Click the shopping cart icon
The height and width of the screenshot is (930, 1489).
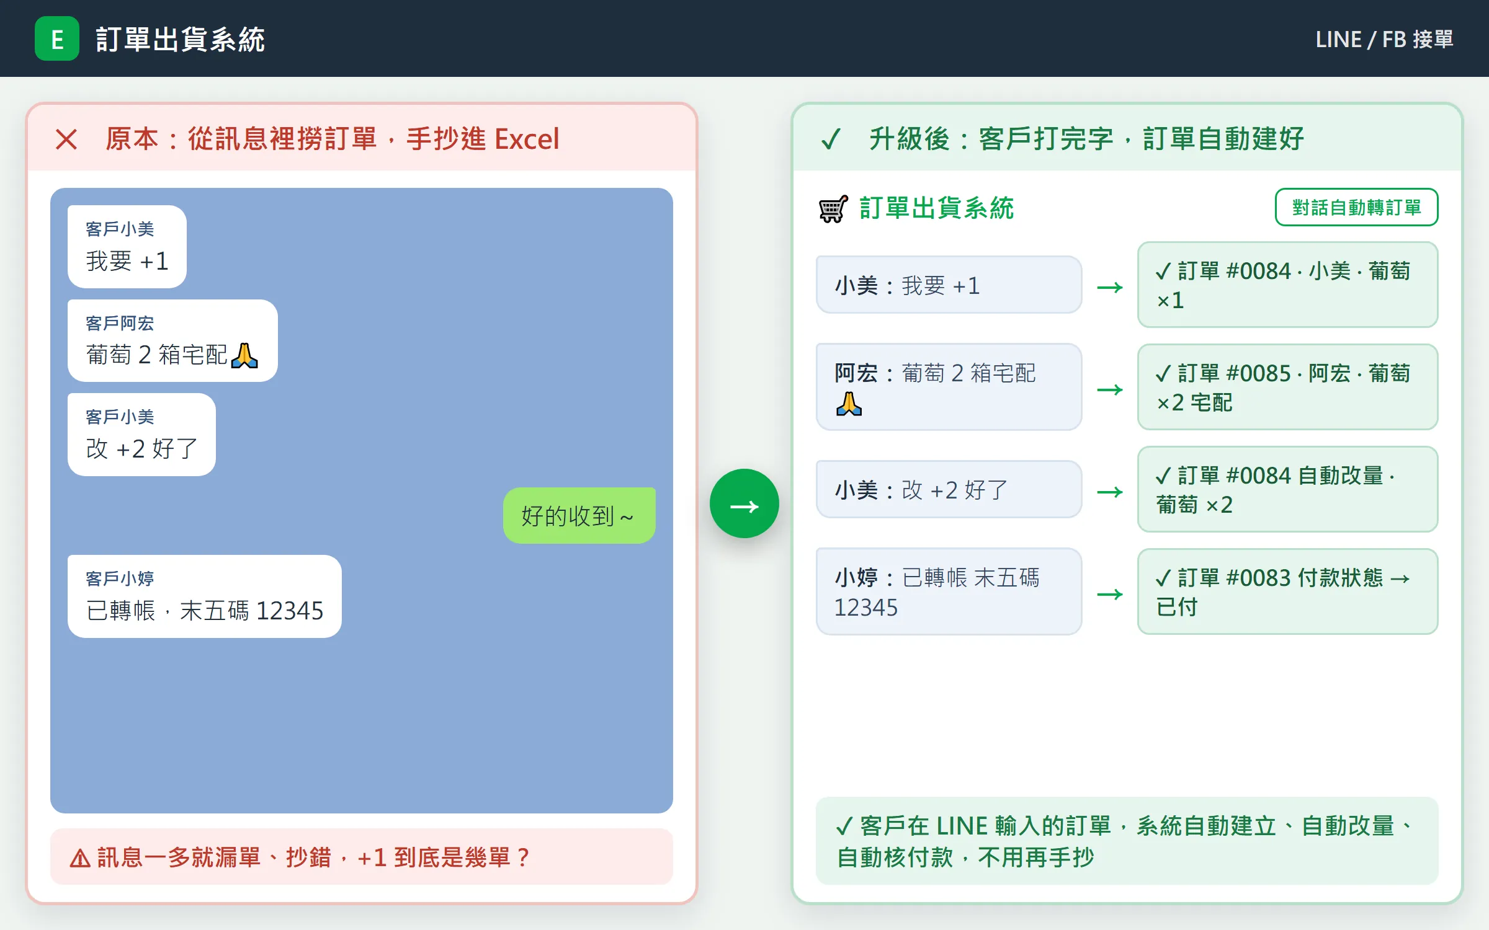pyautogui.click(x=833, y=208)
